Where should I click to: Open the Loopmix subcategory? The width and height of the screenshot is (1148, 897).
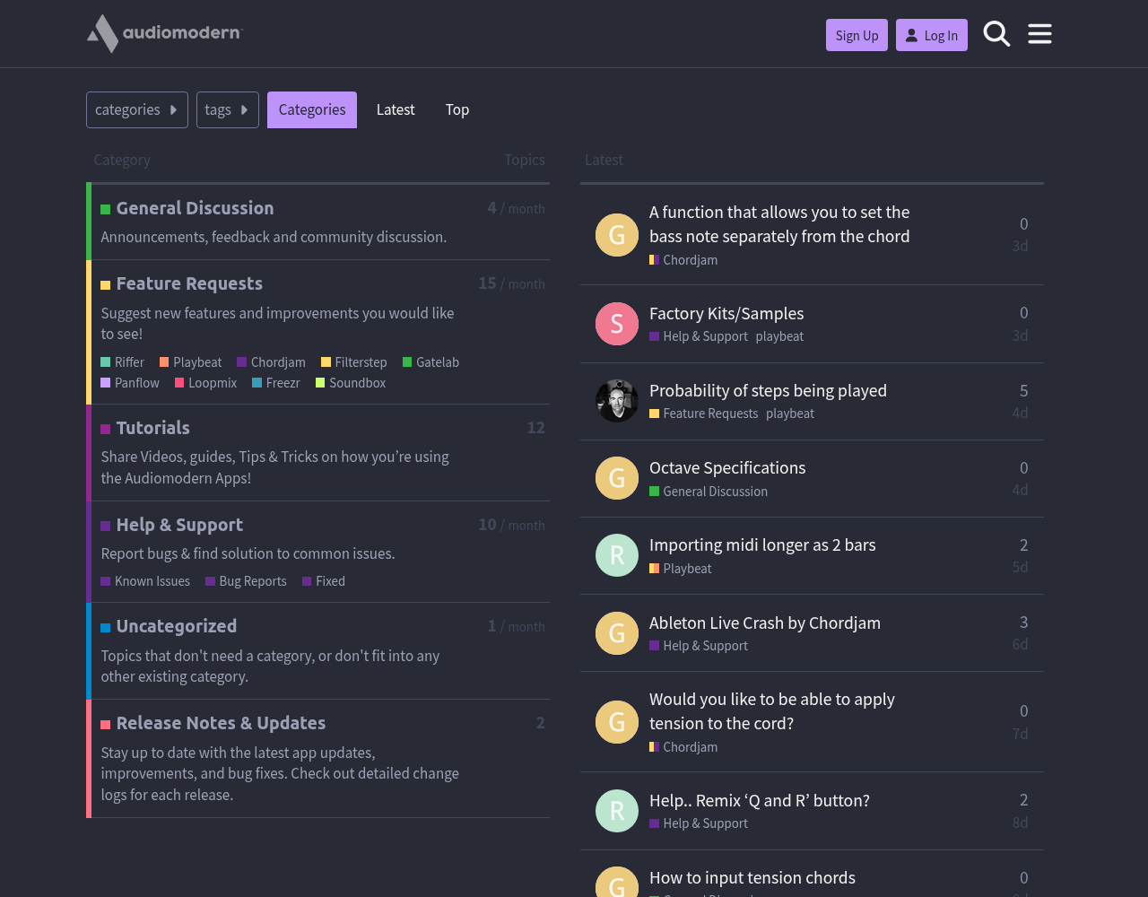pos(206,383)
